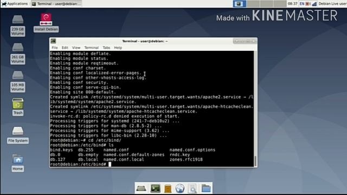Click the db.empty entry in the listing

[88, 154]
